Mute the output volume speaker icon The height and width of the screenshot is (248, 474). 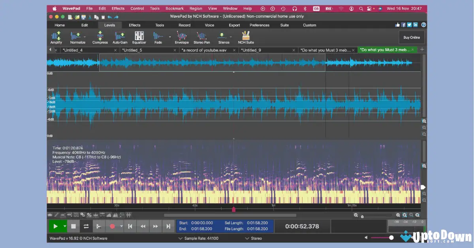(x=365, y=237)
